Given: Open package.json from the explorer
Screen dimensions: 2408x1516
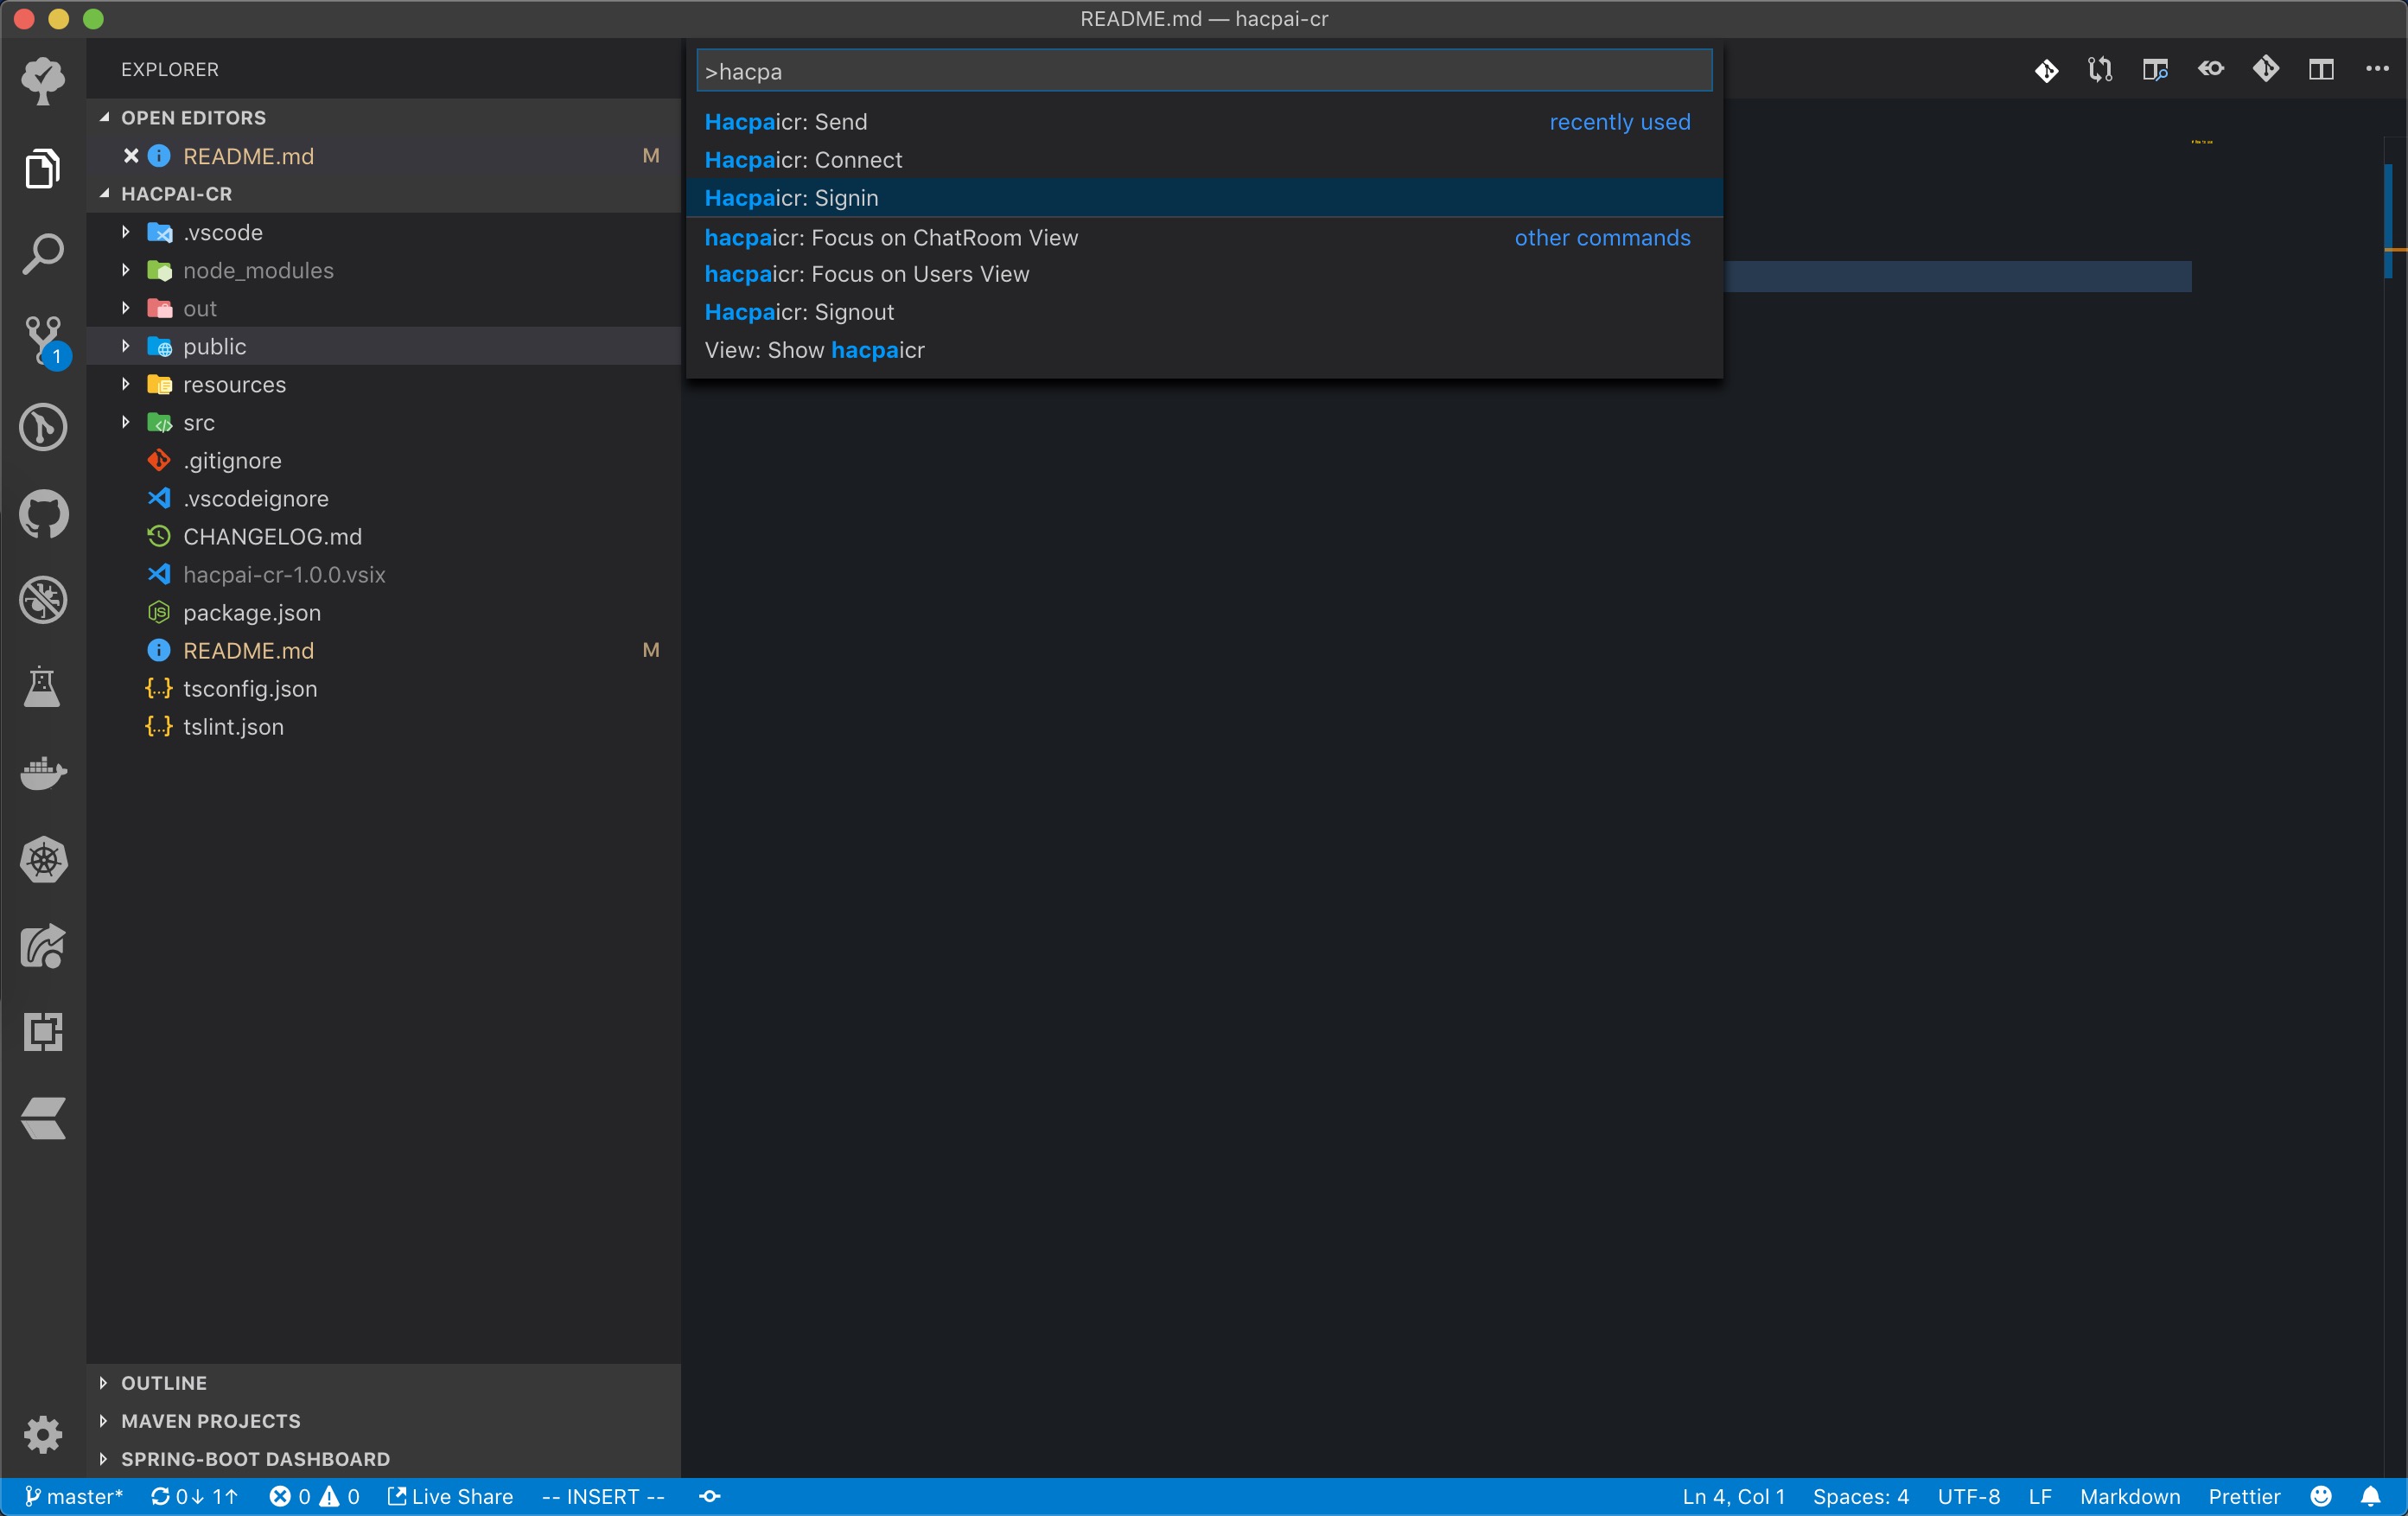Looking at the screenshot, I should [251, 613].
